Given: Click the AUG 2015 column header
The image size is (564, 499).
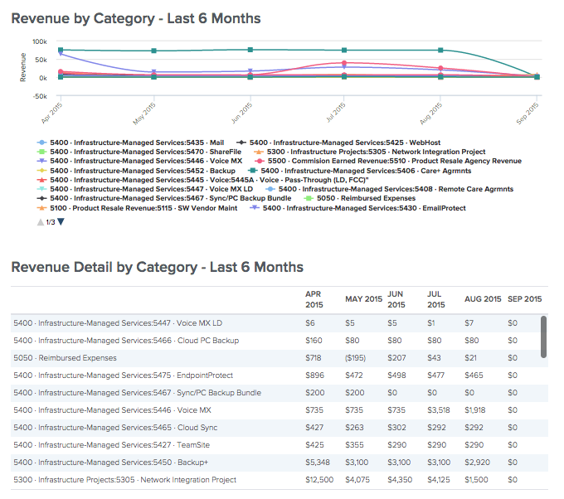Looking at the screenshot, I should pos(483,298).
